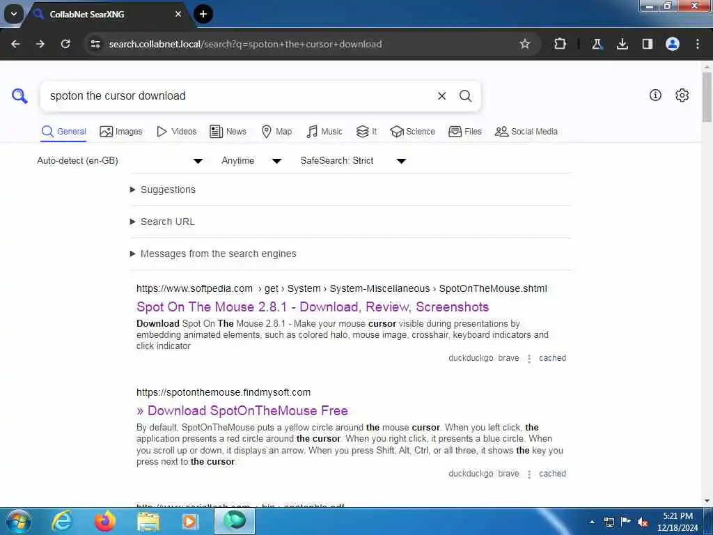
Task: Open the Action Center flag tray icon
Action: coord(626,521)
